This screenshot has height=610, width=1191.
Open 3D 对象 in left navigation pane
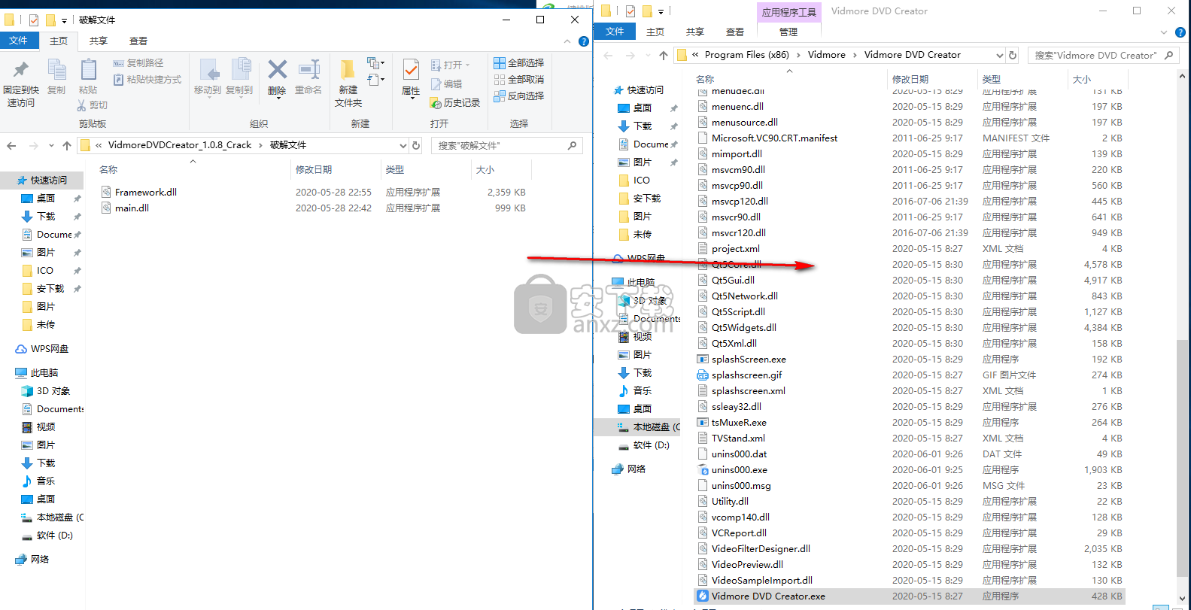coord(53,391)
